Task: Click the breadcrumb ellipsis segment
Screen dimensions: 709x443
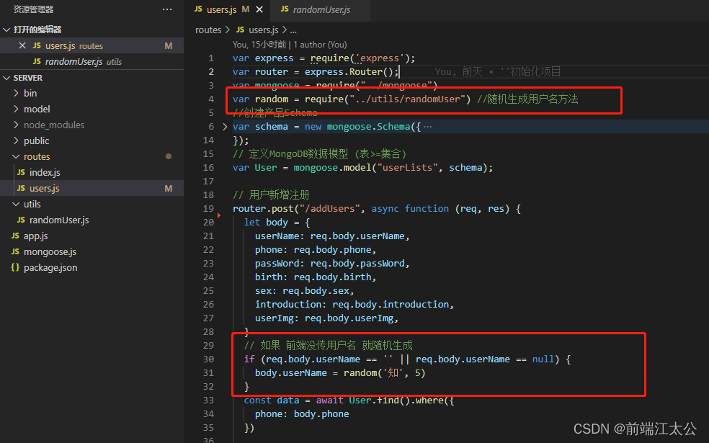Action: [x=293, y=31]
